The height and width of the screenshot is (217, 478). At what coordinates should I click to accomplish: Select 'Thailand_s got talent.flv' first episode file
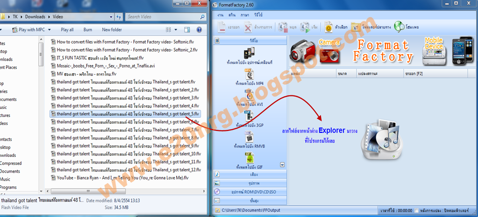123,82
